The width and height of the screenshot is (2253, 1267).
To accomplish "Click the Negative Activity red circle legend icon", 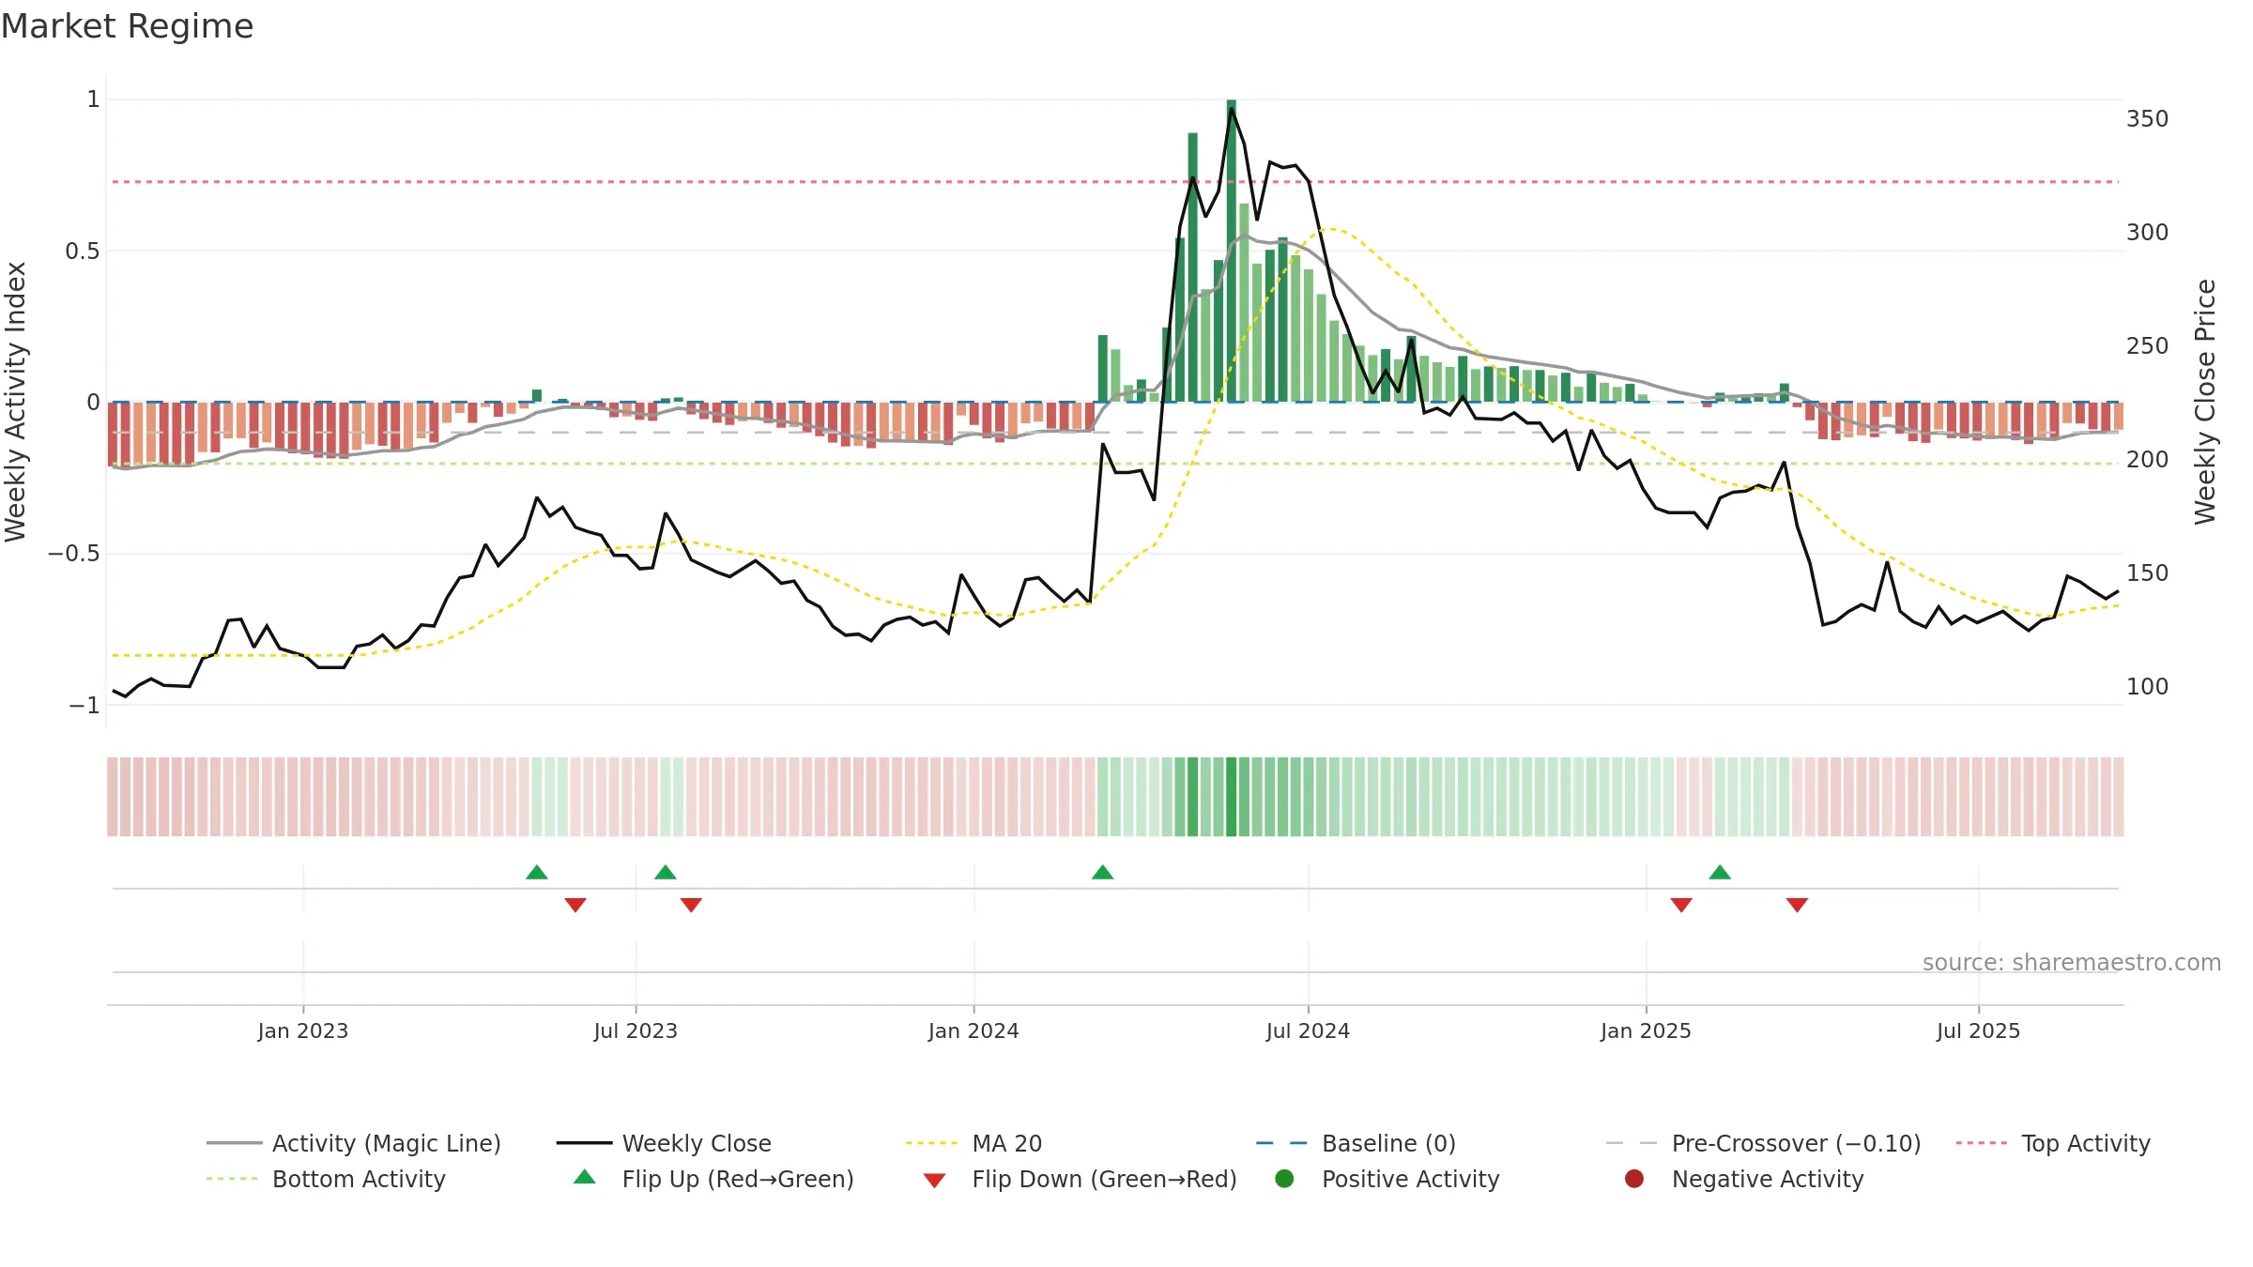I will point(1634,1178).
